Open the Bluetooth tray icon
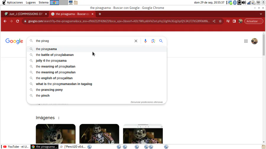266x149 pixels. pyautogui.click(x=235, y=3)
